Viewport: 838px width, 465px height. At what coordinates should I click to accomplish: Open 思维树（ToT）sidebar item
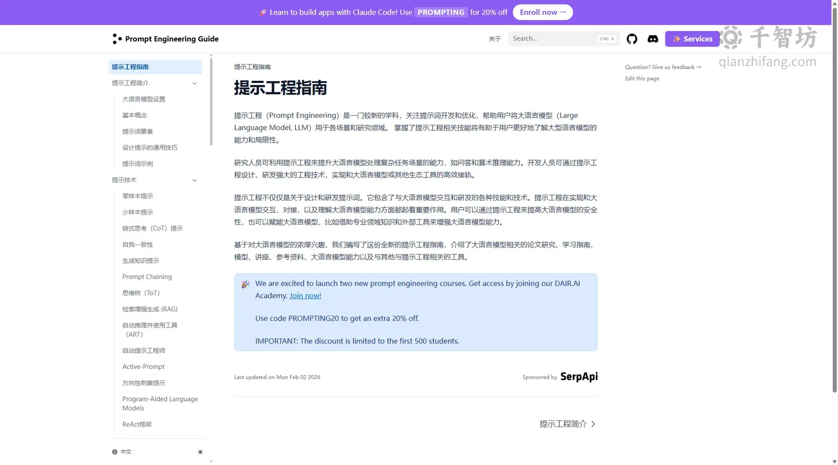point(141,293)
